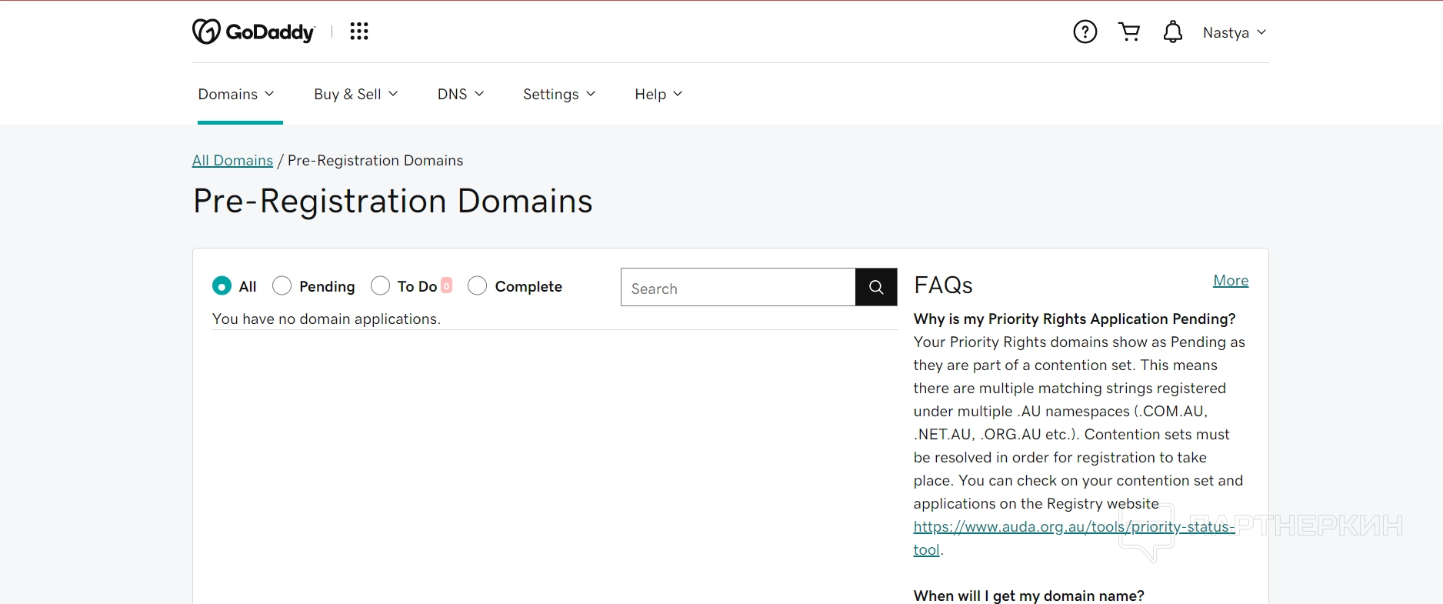Click the To Do count badge

pyautogui.click(x=447, y=285)
